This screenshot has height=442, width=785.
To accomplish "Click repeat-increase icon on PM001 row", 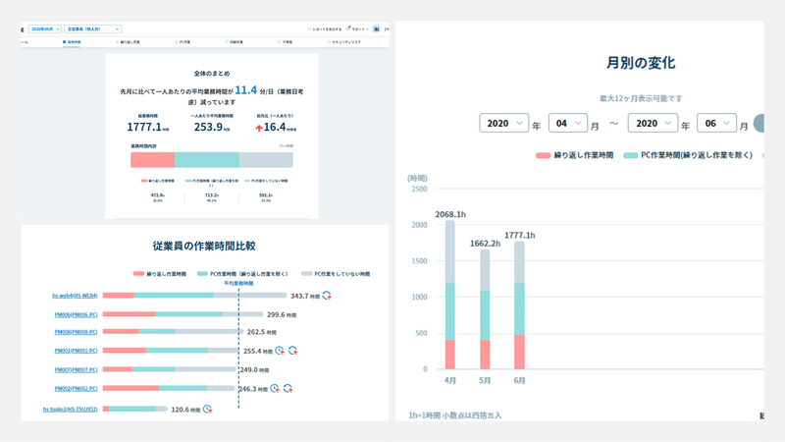I will coord(292,351).
